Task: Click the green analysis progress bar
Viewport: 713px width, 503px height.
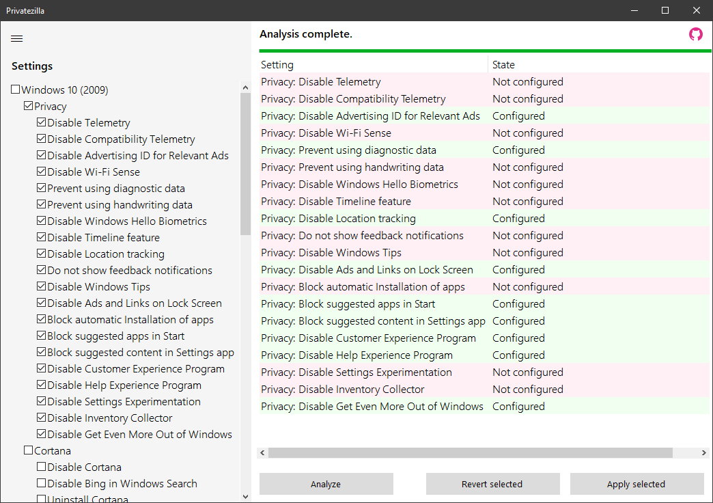Action: (484, 51)
